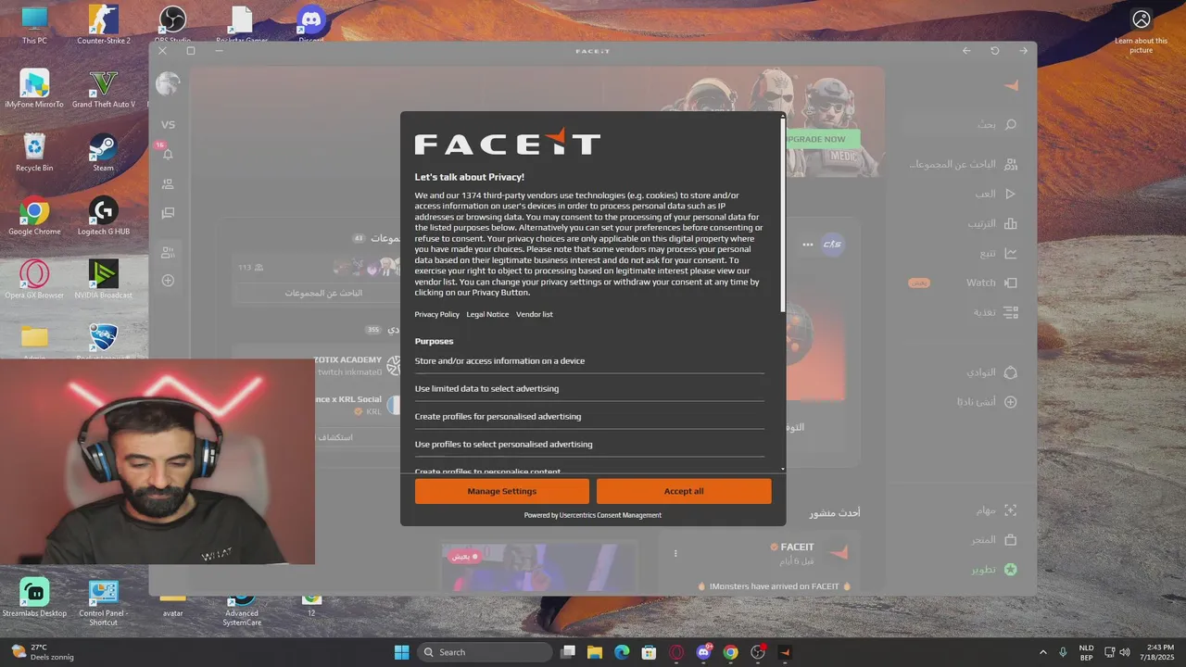This screenshot has height=667, width=1186.
Task: Expand 'Create profiles for personalised advertising'
Action: 589,417
